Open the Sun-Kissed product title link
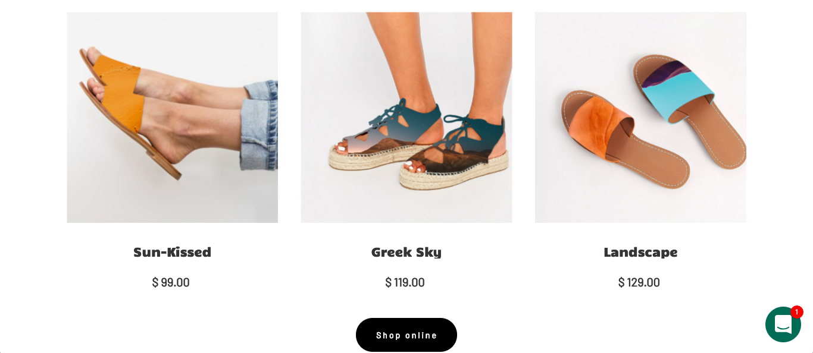Image resolution: width=813 pixels, height=353 pixels. click(172, 252)
